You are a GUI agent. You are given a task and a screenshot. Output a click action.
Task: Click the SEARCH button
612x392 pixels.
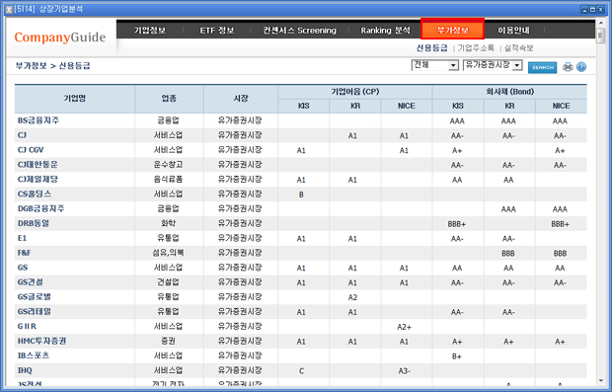pyautogui.click(x=542, y=67)
